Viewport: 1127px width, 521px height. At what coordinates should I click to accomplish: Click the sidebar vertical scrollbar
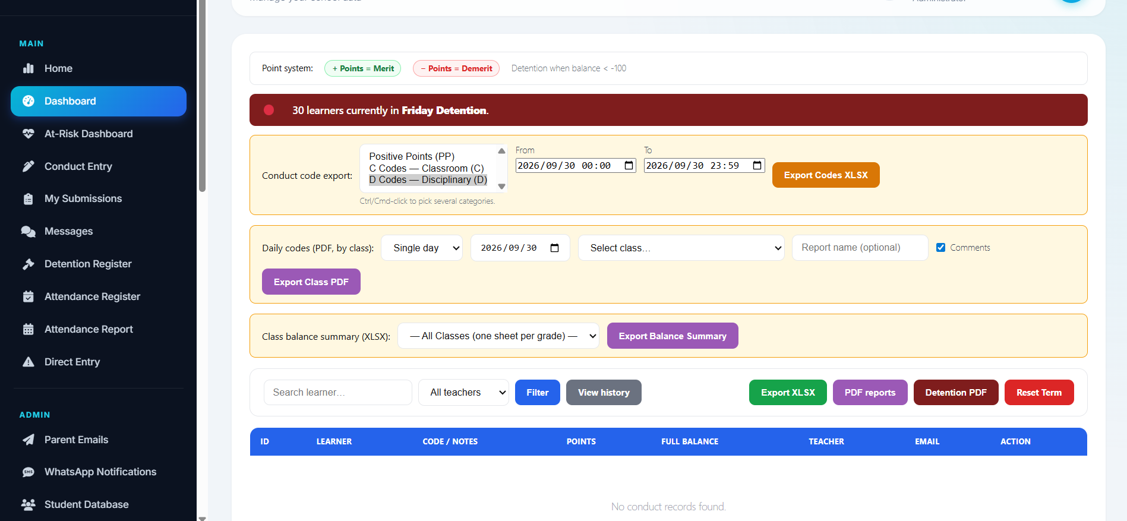202,95
